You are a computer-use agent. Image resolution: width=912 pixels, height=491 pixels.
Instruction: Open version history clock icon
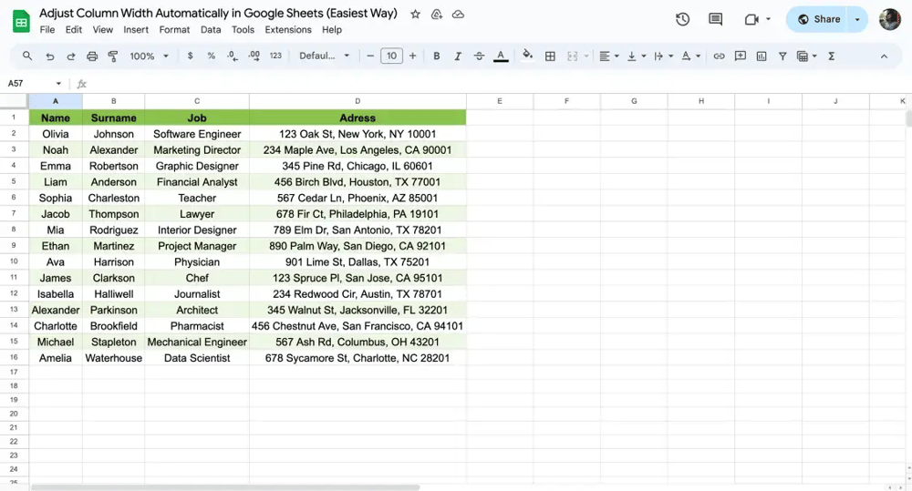pos(682,19)
